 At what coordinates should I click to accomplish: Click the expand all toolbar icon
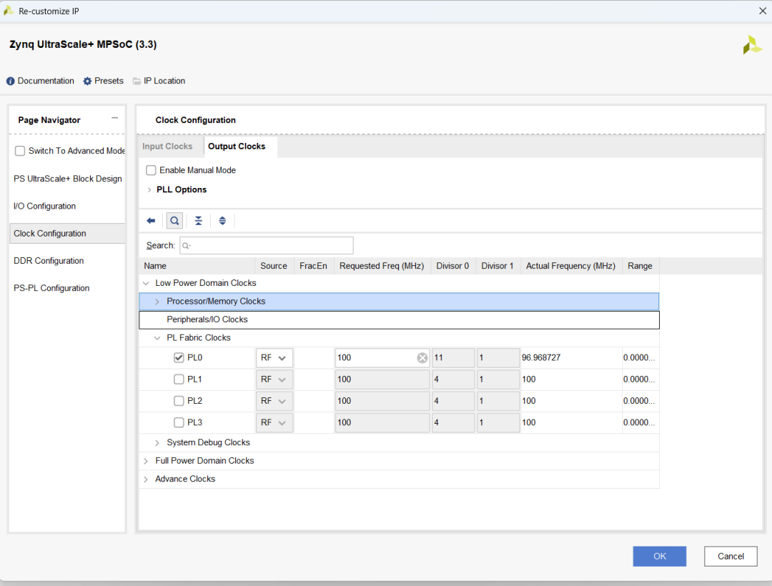point(222,221)
